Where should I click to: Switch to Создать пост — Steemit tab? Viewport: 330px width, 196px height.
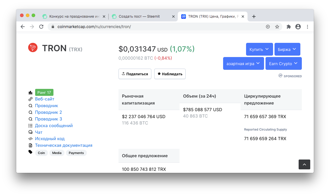(143, 17)
